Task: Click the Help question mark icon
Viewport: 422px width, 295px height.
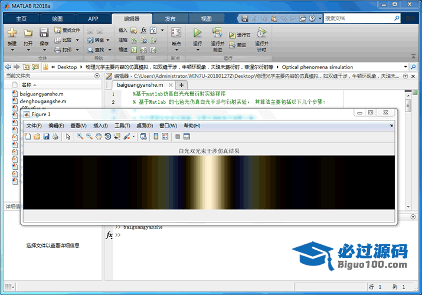Action: point(312,18)
